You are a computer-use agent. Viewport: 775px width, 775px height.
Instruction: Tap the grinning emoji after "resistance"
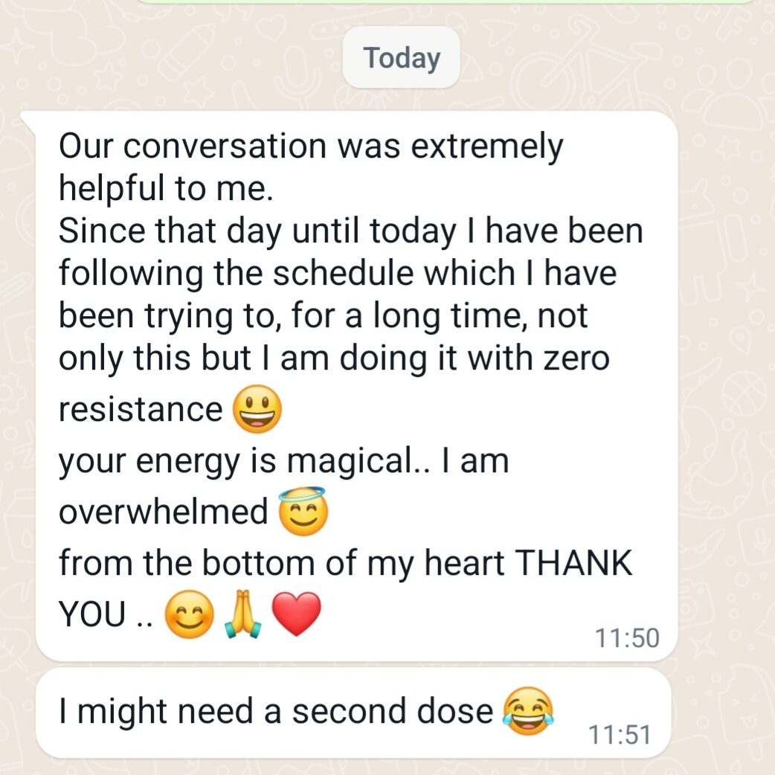(257, 409)
